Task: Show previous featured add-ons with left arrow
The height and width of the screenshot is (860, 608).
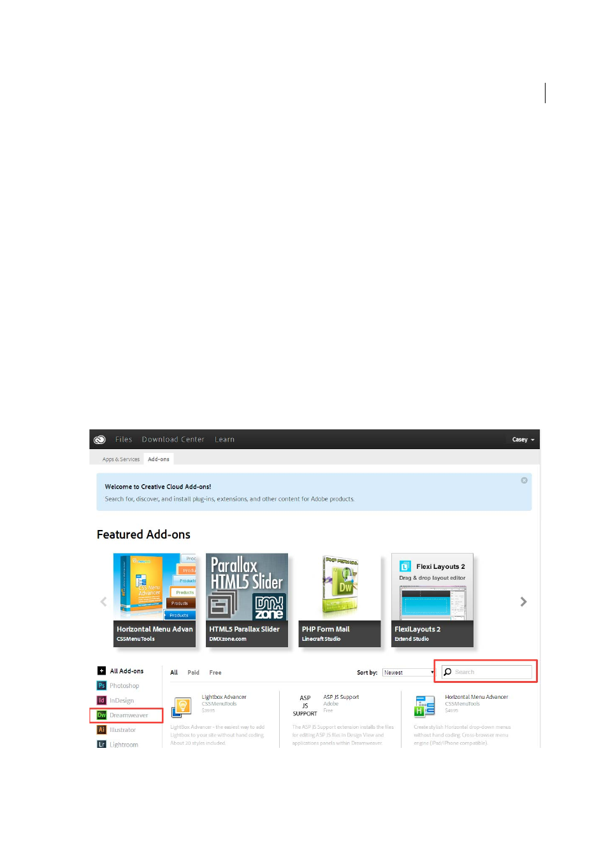Action: [x=103, y=601]
